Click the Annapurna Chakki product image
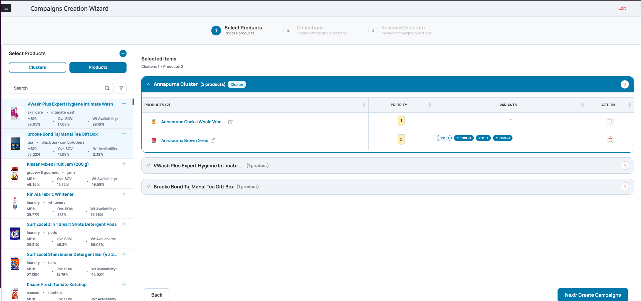Screen dimensions: 641x301 point(154,122)
